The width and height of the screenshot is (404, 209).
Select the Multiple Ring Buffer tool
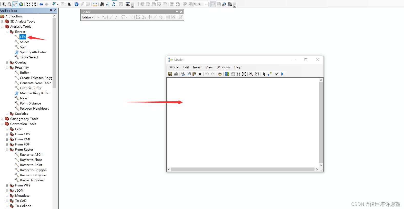click(x=35, y=93)
